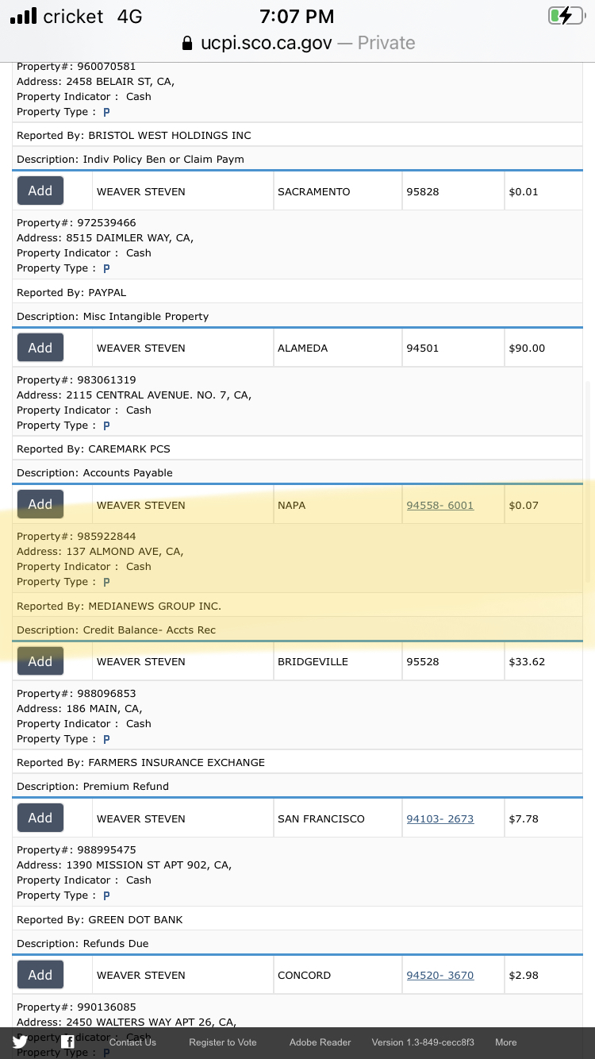
Task: Select the BRIDGEVILLE city cell
Action: (x=337, y=661)
